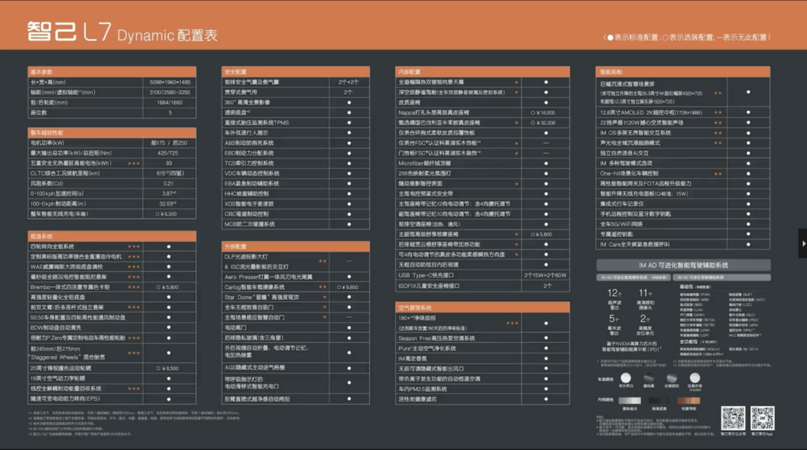Click the 360° 高清全景影像 row label

point(247,102)
